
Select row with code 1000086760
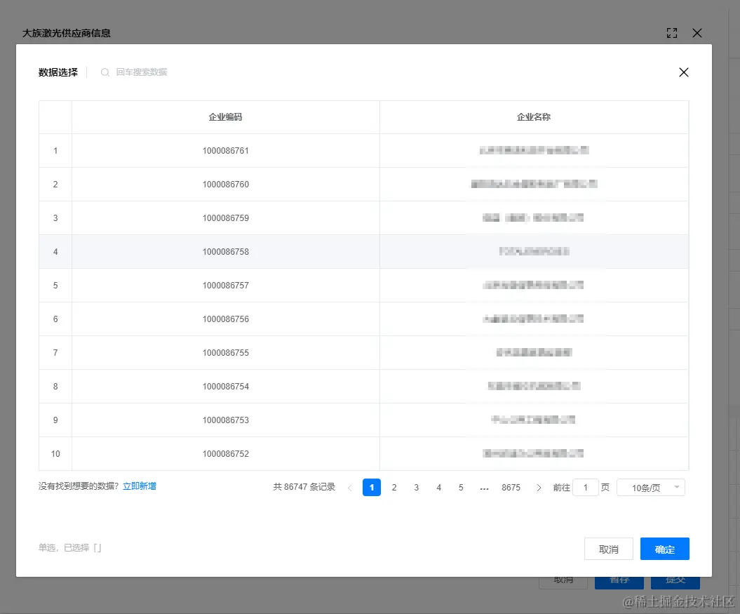pyautogui.click(x=363, y=184)
